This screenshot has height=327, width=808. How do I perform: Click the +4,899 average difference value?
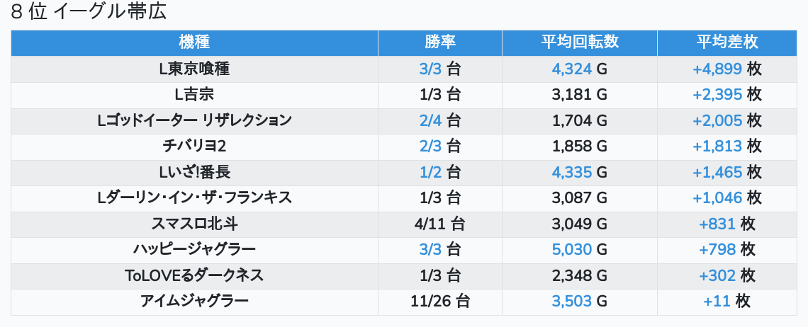(x=717, y=69)
